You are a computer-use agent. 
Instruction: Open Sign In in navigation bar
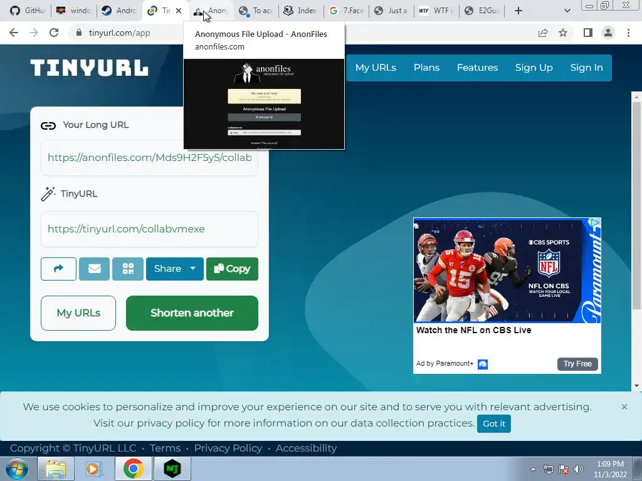586,68
